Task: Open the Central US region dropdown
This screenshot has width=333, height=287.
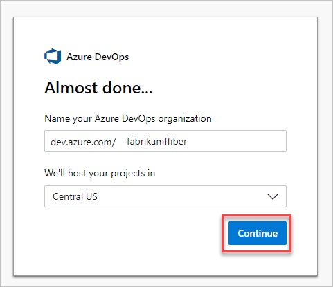Action: 165,196
